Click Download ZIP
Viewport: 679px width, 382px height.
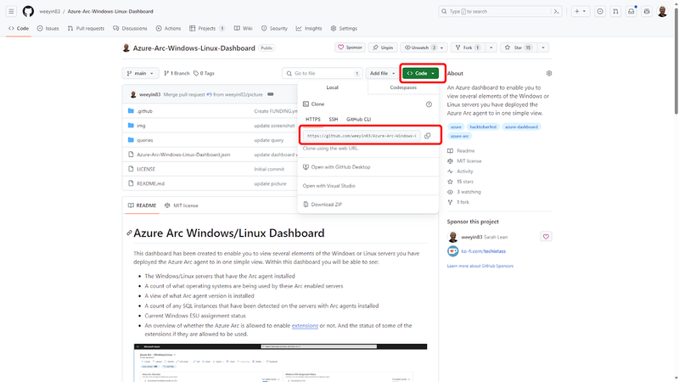click(x=323, y=205)
